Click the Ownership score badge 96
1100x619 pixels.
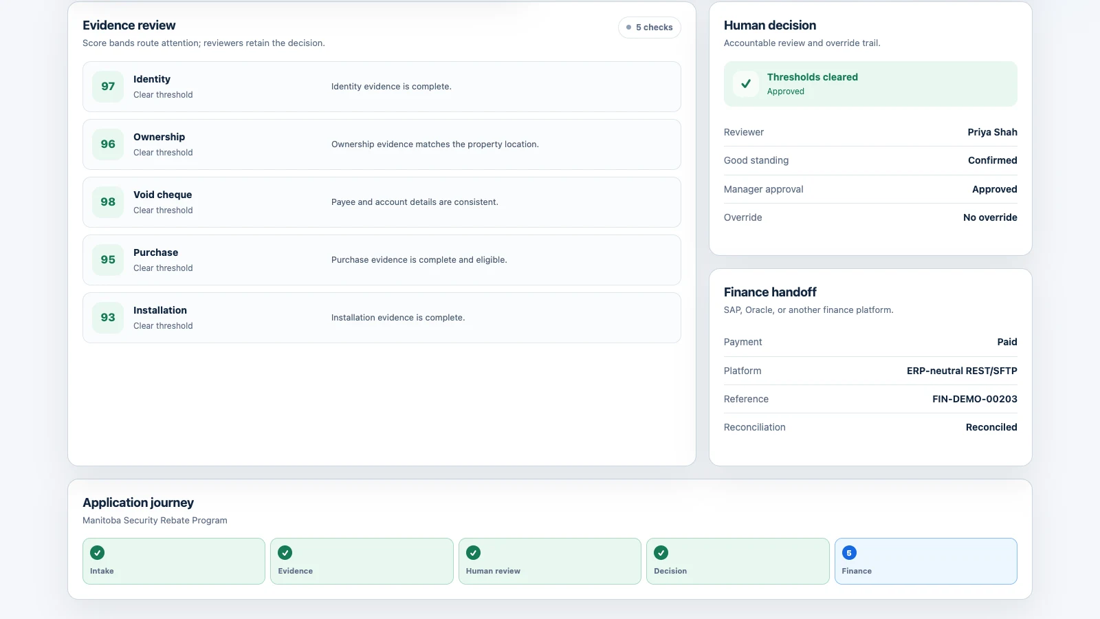coord(108,144)
